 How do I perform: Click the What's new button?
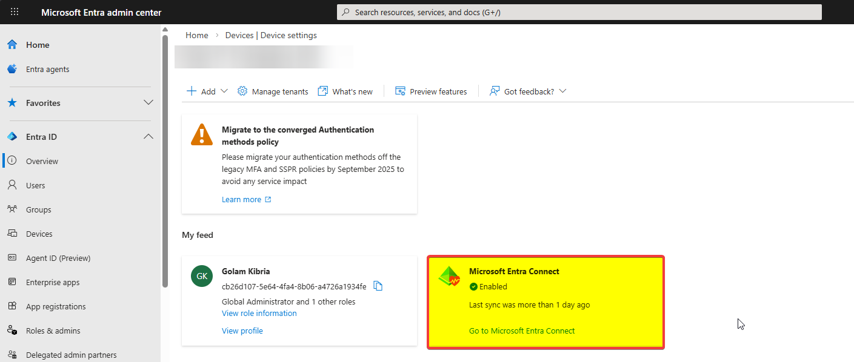click(345, 91)
